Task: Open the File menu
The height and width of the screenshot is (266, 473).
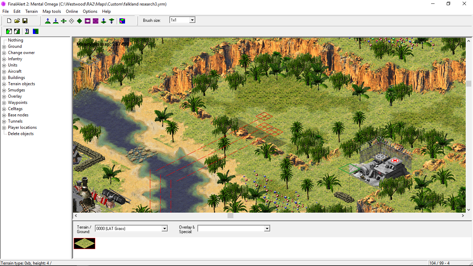Action: tap(6, 11)
